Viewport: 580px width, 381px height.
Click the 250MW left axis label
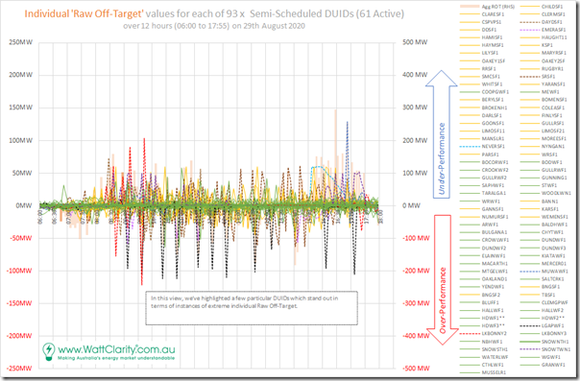click(x=21, y=42)
